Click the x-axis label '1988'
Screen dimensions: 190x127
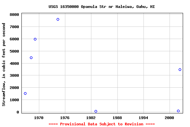(117, 118)
